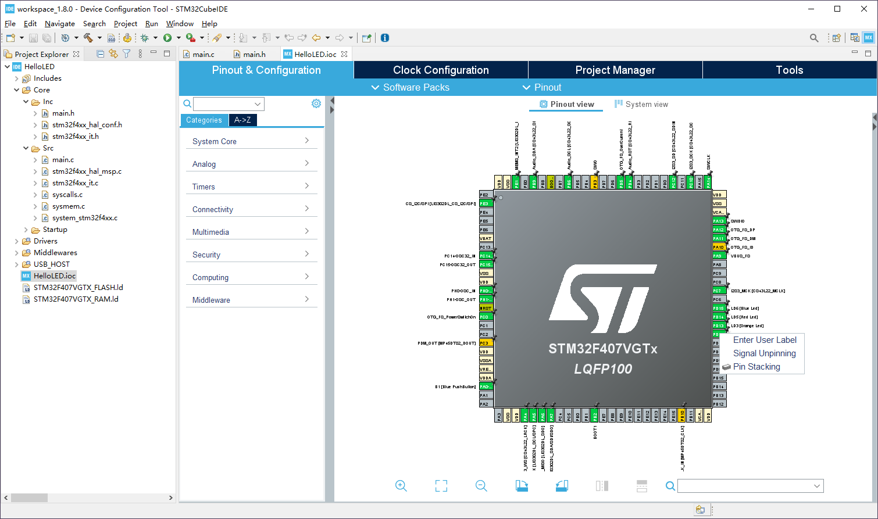The height and width of the screenshot is (519, 878).
Task: Open the pin search dropdown at bottom right
Action: pos(816,485)
